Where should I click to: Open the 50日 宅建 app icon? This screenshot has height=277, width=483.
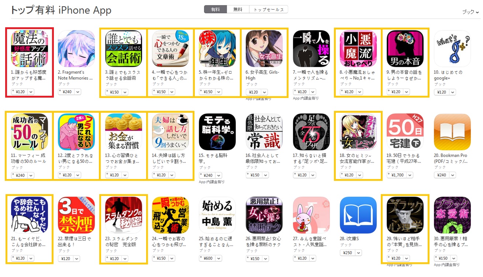point(405,132)
